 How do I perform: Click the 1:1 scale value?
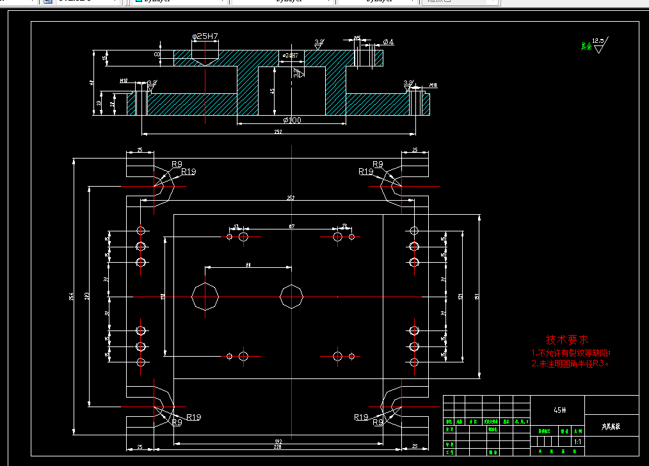[x=578, y=442]
